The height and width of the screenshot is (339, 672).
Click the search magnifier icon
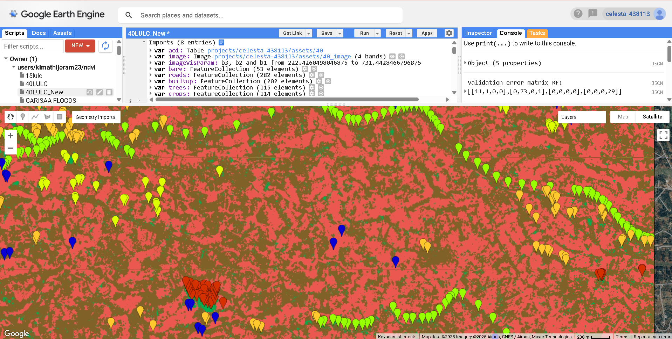(x=129, y=15)
